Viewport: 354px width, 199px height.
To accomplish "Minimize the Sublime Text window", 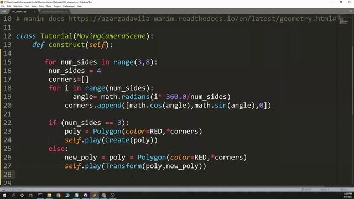I will pos(332,2).
